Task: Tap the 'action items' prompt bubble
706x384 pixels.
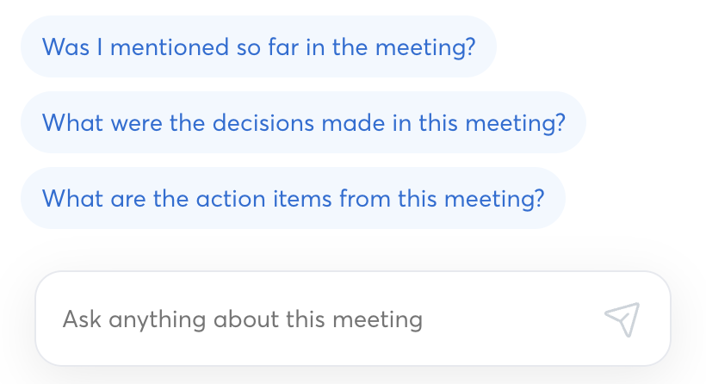Action: click(x=293, y=198)
